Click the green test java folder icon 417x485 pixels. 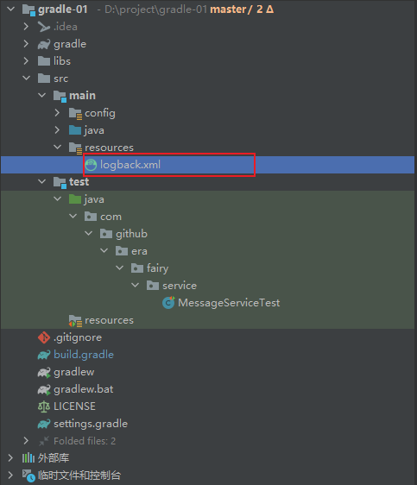point(75,199)
